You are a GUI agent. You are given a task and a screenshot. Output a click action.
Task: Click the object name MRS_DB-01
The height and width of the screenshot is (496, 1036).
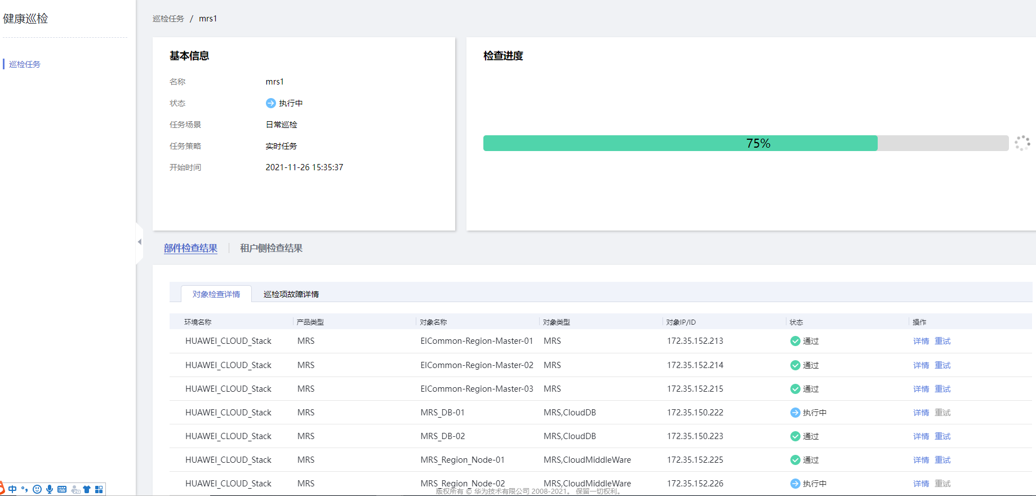pyautogui.click(x=442, y=413)
